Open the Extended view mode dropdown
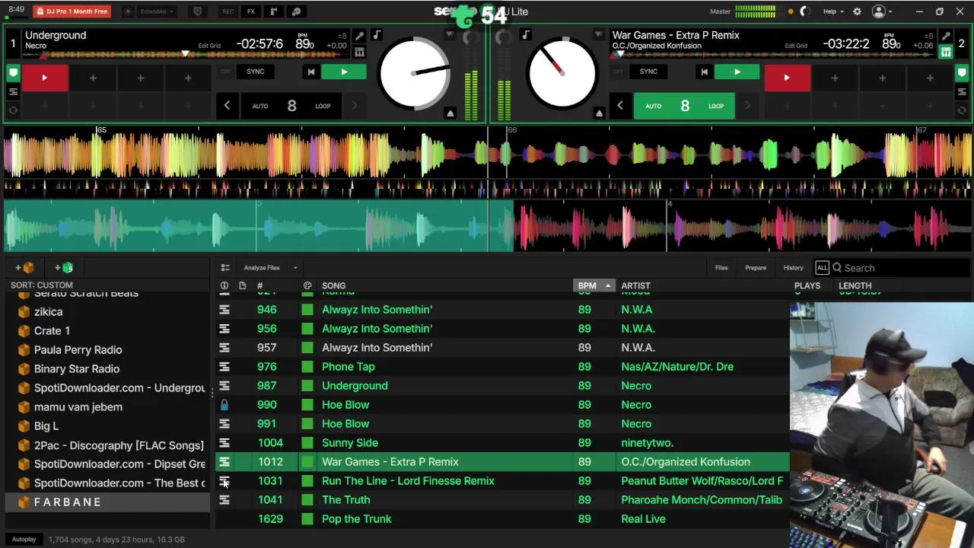This screenshot has width=974, height=548. tap(156, 11)
